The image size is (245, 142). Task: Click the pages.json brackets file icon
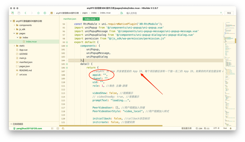(x=17, y=66)
